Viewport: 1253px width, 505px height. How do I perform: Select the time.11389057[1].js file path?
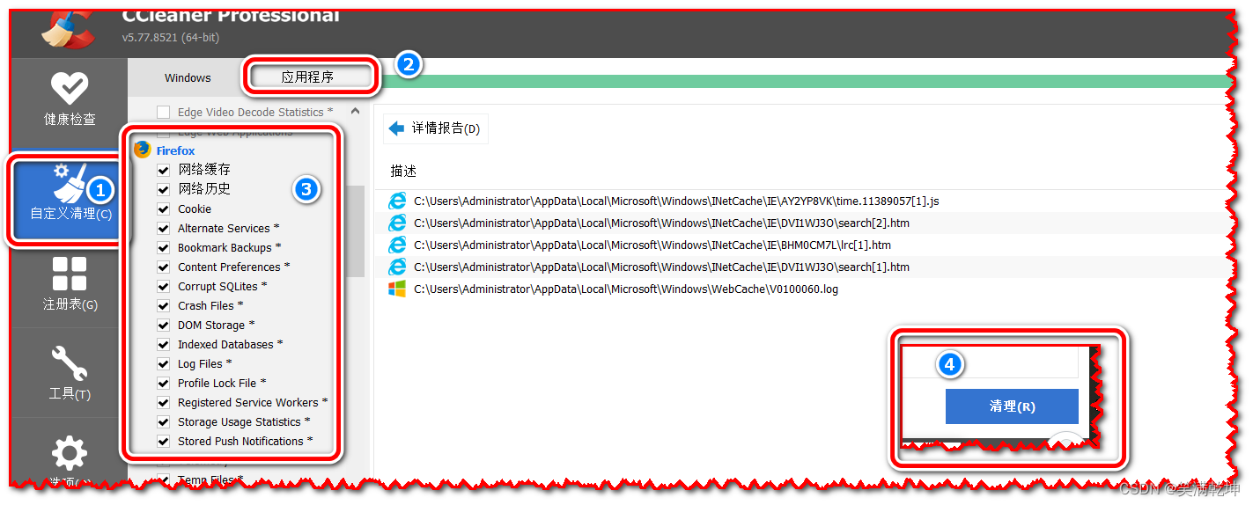(676, 201)
